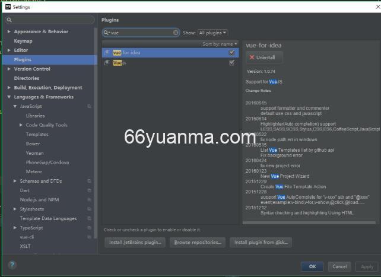
Task: Click the disabled Apply button
Action: click(367, 266)
